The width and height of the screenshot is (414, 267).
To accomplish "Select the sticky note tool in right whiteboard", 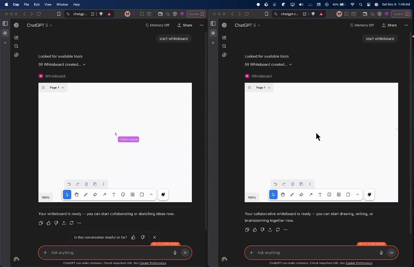I will tap(329, 194).
